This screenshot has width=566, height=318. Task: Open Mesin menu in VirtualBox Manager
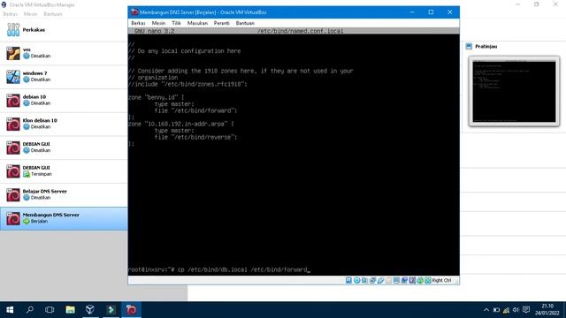coord(31,14)
